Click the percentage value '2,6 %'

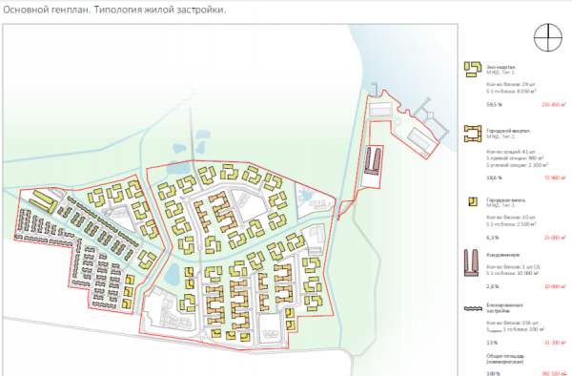pyautogui.click(x=493, y=286)
